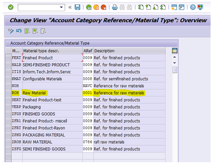213x164 pixels.
Task: Click 'SEMI-FINISHED PRODUCT' cell
Action: coord(53,65)
